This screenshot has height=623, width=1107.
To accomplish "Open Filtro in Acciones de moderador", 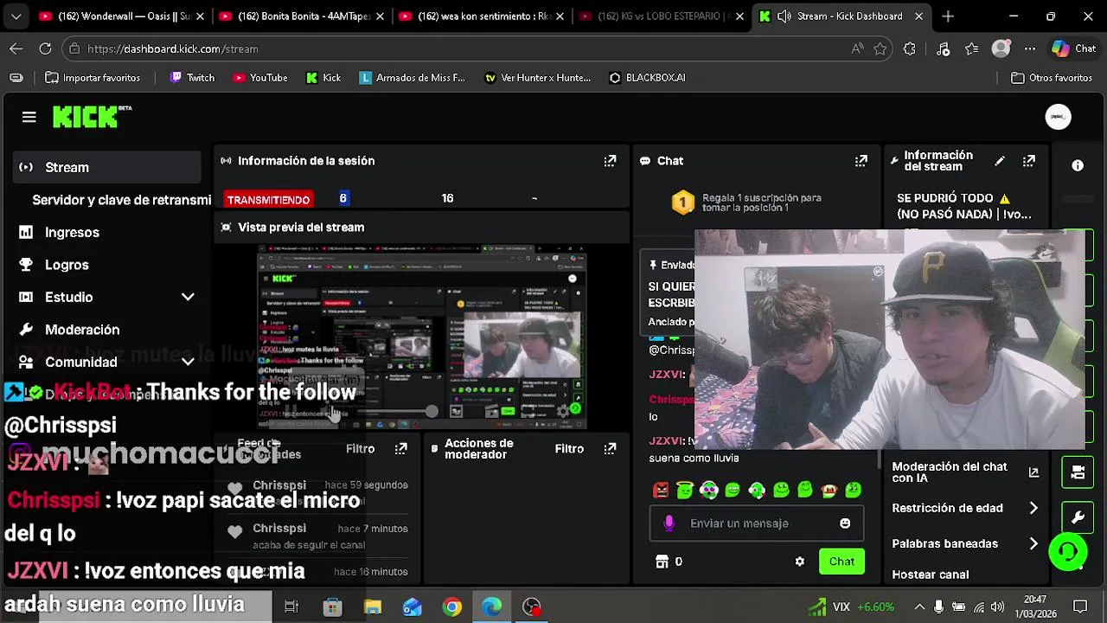I will (569, 449).
